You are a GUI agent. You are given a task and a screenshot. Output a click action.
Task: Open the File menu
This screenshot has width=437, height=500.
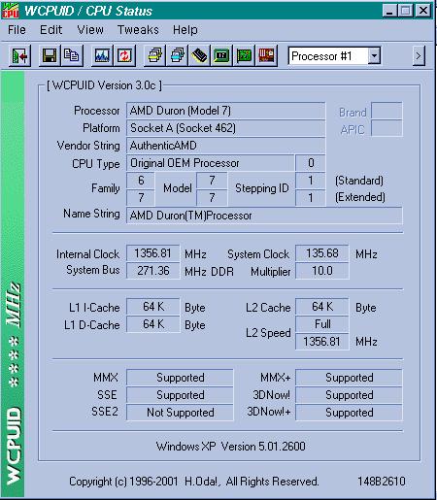pos(17,30)
